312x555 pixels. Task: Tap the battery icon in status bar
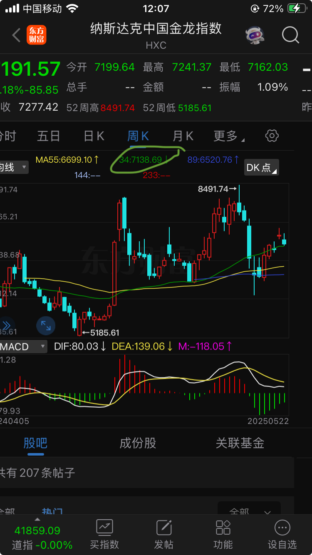click(x=297, y=9)
